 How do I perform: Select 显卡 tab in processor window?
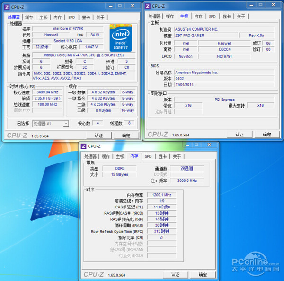pos(86,18)
